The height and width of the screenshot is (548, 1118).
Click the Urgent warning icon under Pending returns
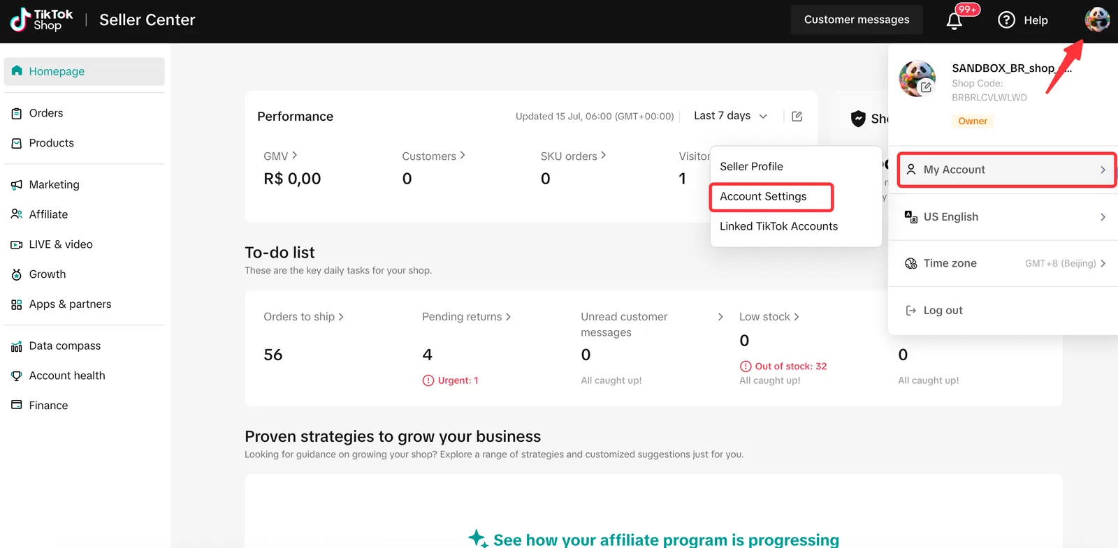point(428,380)
